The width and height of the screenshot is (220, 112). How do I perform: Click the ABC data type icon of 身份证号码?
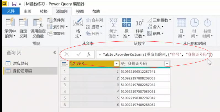123,64
